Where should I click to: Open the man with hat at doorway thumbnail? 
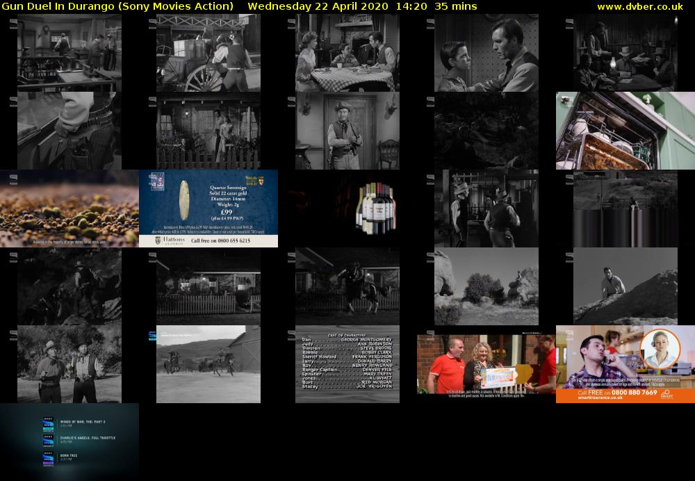(347, 131)
